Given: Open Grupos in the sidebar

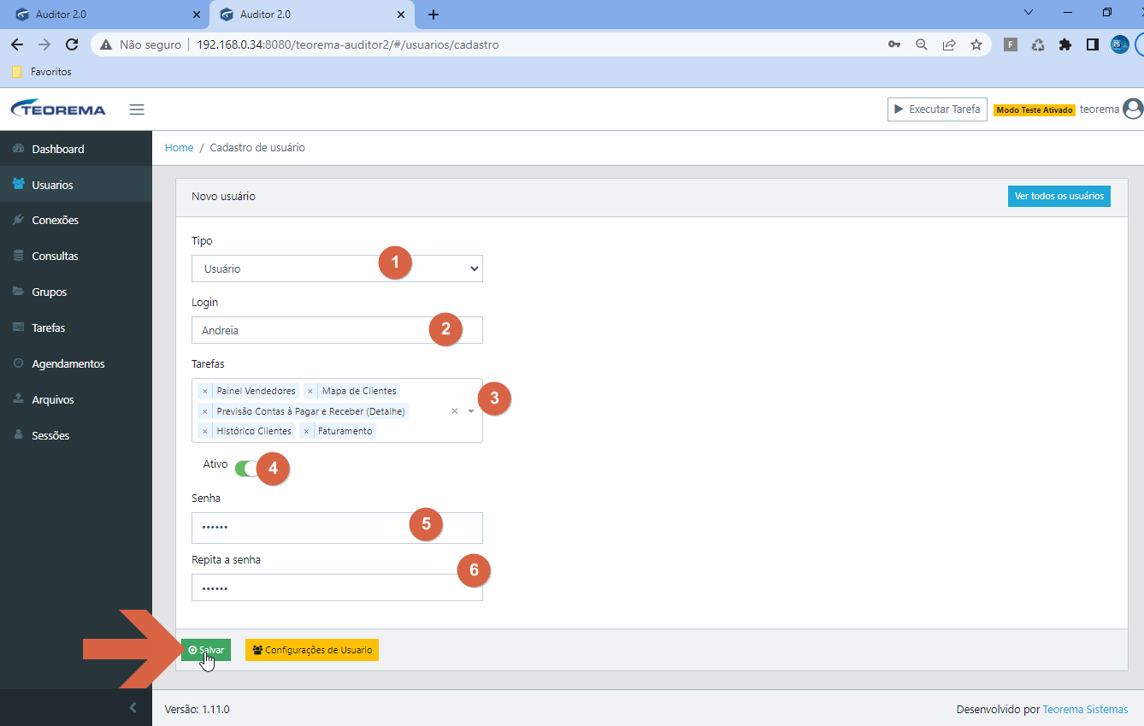Looking at the screenshot, I should (x=76, y=292).
